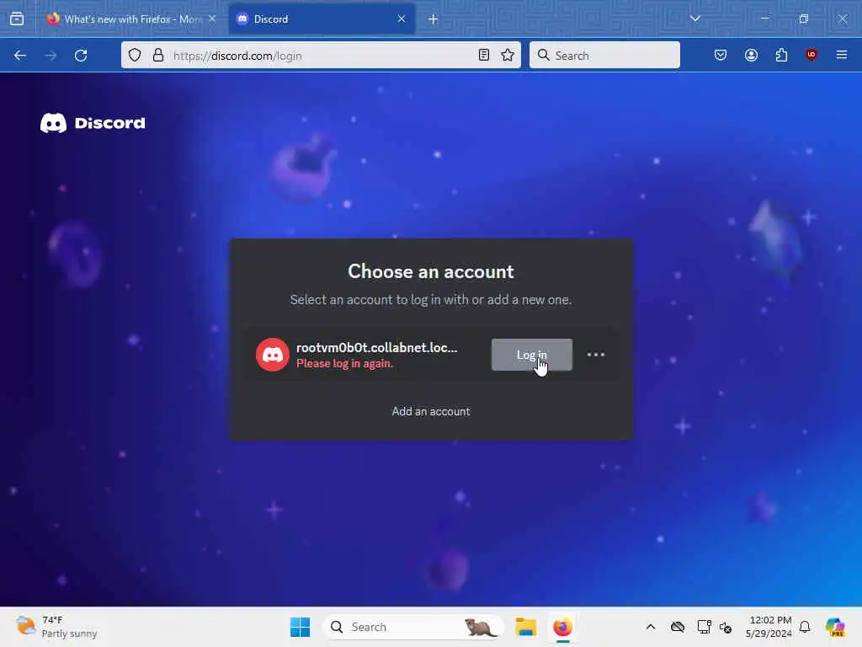The height and width of the screenshot is (647, 862).
Task: Open the tracking protection shield icon
Action: tap(135, 55)
